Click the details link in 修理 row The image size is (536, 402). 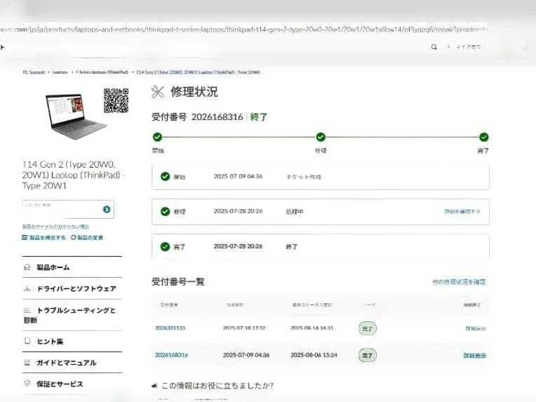point(462,211)
